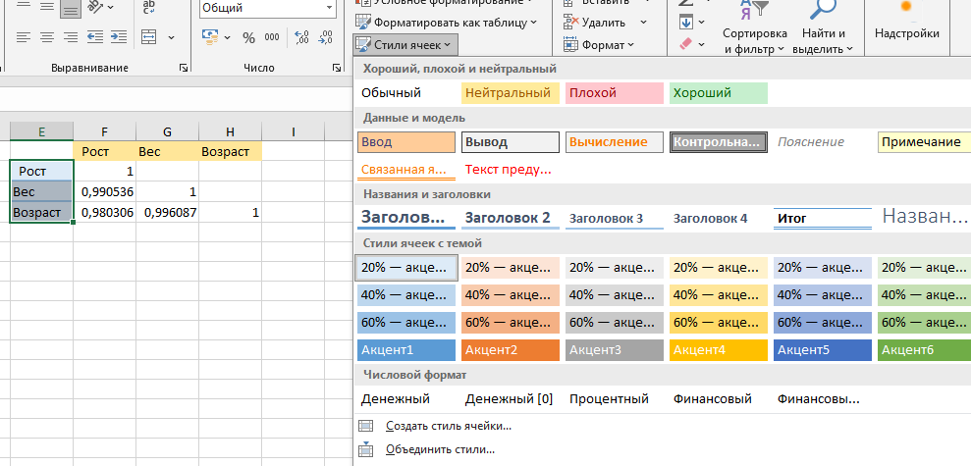Choose Создать стиль ячейки menu entry
Viewport: 971px width, 466px height.
[449, 426]
